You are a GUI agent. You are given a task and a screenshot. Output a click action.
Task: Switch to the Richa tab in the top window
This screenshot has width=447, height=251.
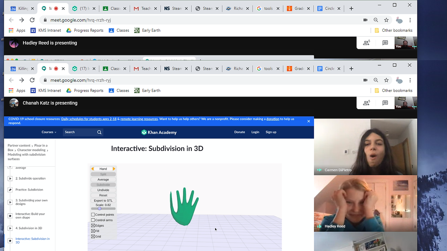pyautogui.click(x=238, y=8)
